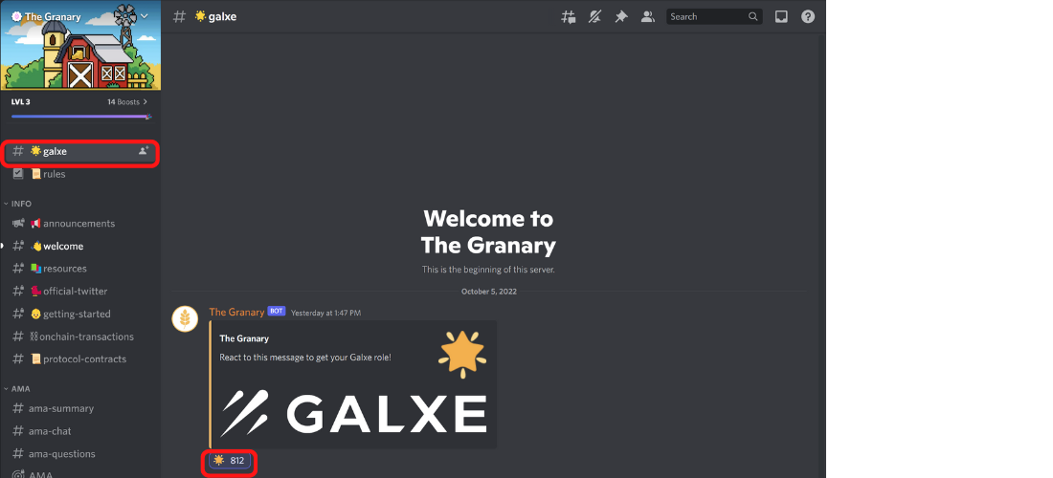Toggle notification settings bell icon
The image size is (1053, 478).
[595, 17]
